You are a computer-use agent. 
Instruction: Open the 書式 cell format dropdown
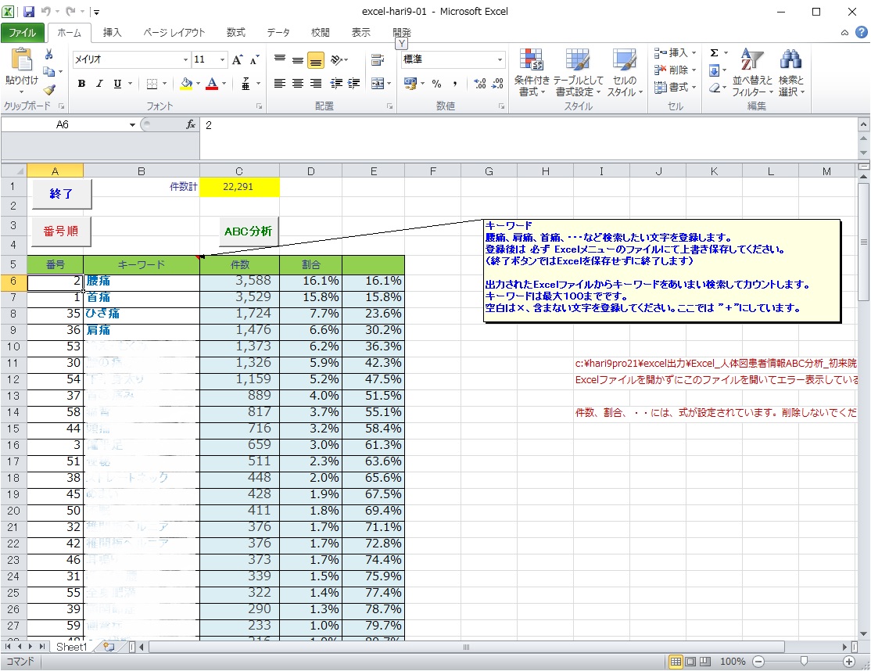(675, 88)
